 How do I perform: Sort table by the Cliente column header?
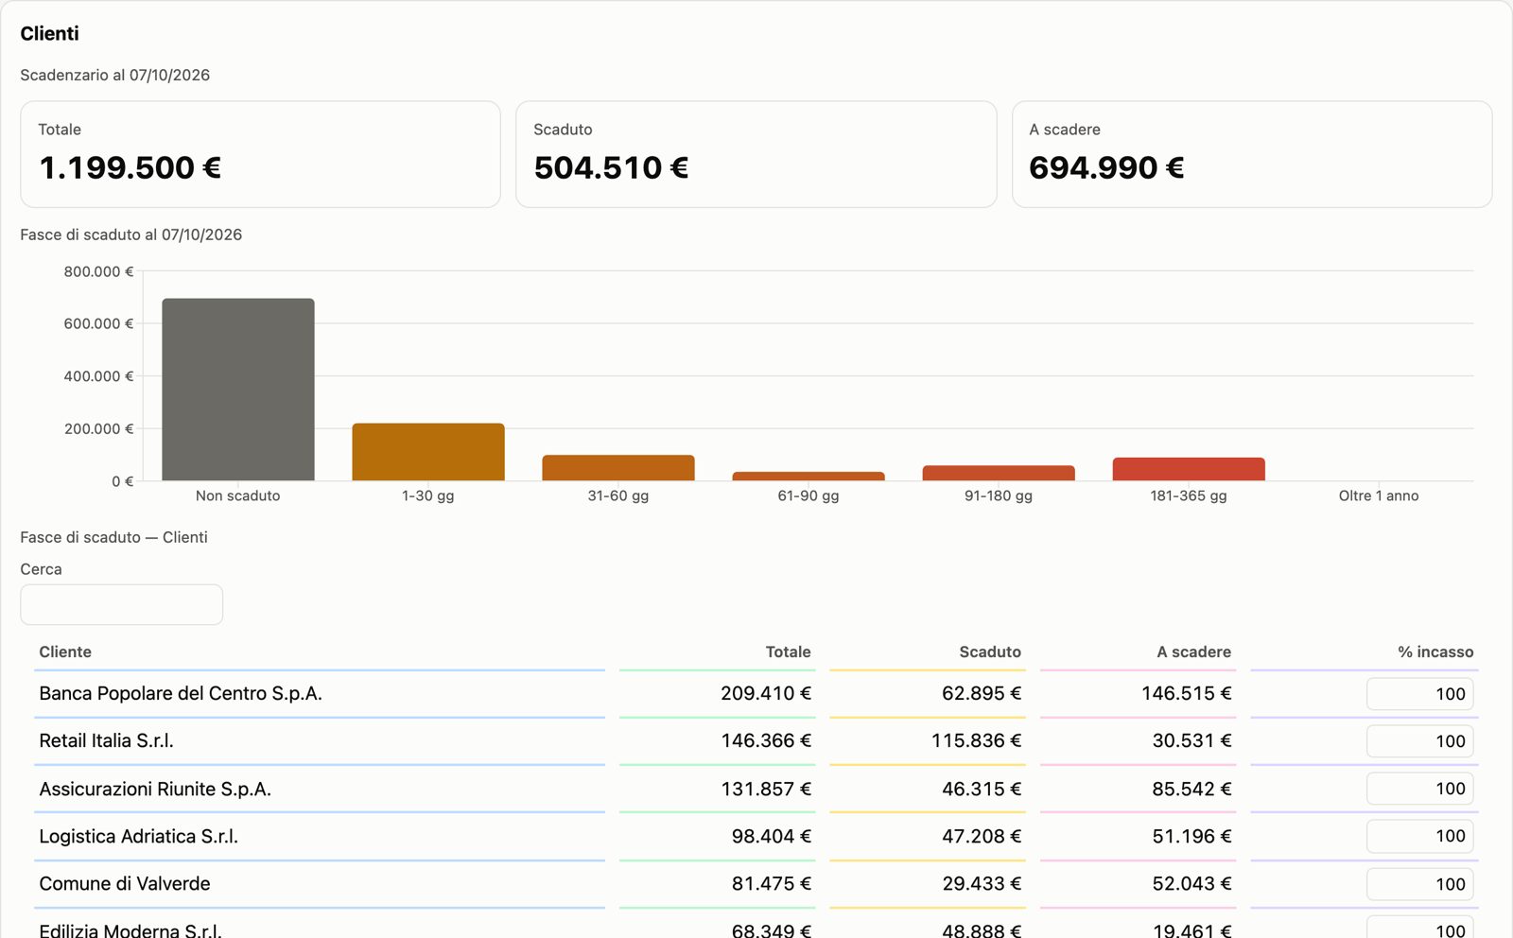(x=65, y=651)
